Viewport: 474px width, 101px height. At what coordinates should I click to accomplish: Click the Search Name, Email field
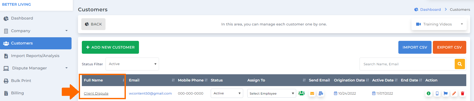407,64
